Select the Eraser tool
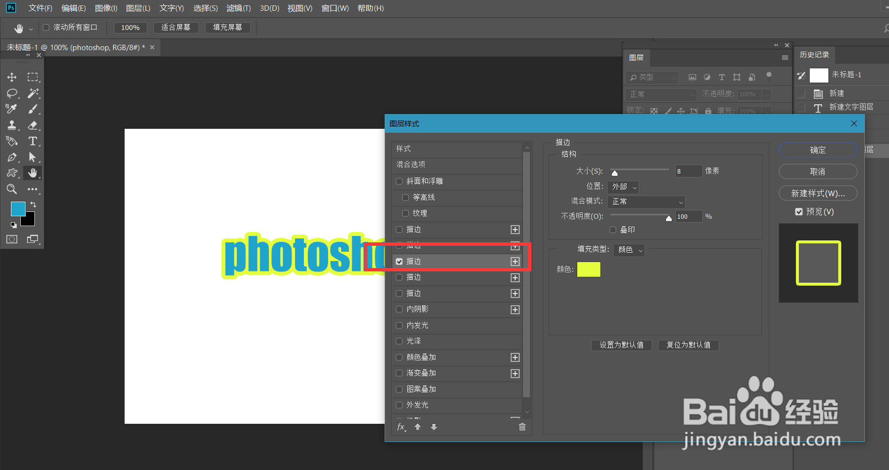889x470 pixels. (x=33, y=125)
